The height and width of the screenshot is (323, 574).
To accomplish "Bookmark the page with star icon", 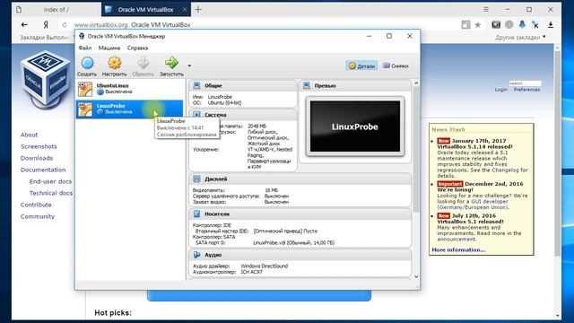I will (478, 25).
